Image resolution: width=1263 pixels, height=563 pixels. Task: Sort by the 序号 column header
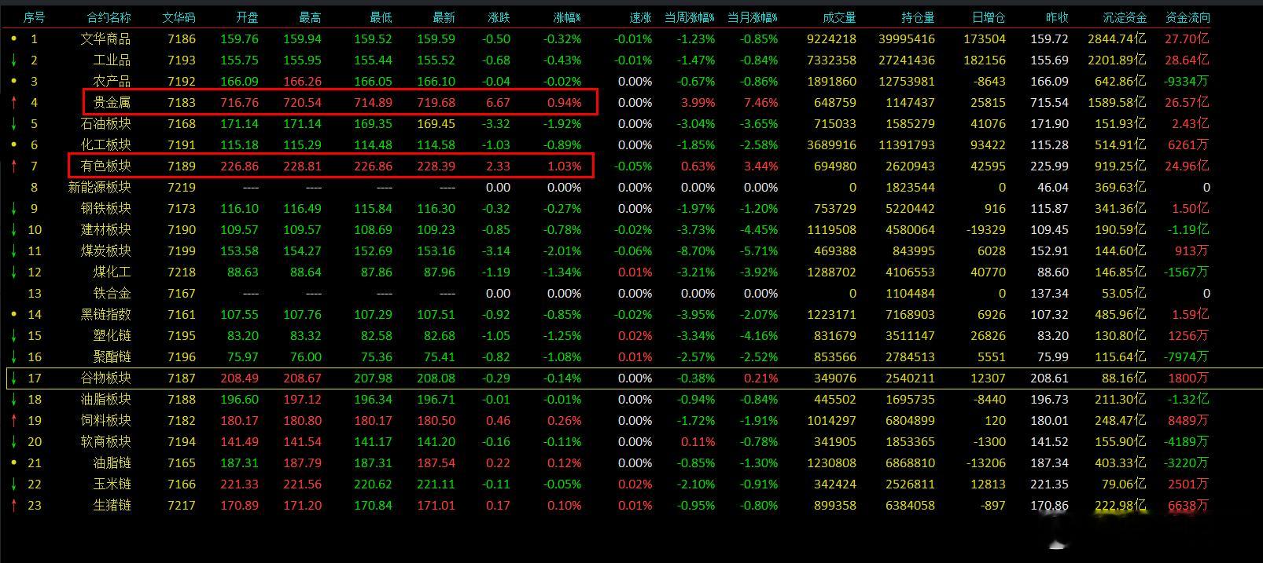(x=34, y=17)
